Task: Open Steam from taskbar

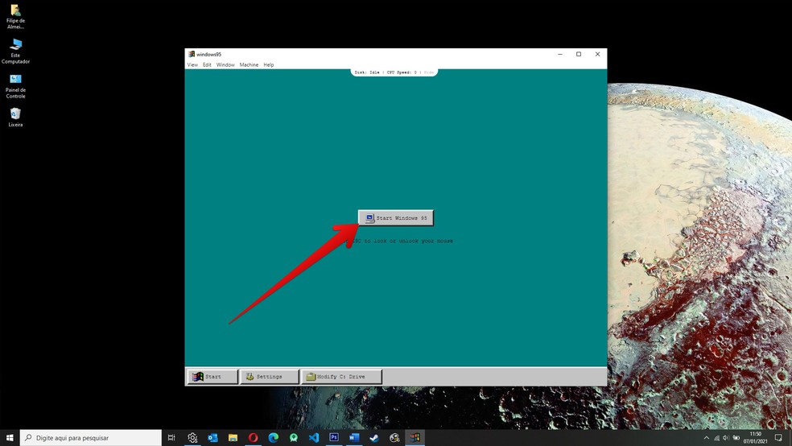Action: coord(374,437)
